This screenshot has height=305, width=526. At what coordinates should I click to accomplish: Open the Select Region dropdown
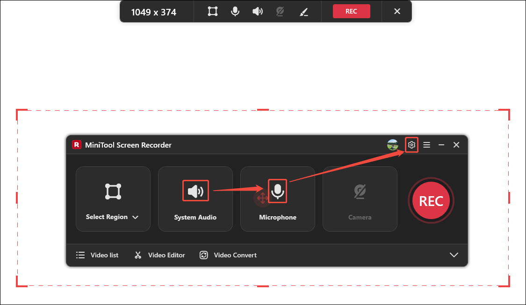[136, 217]
